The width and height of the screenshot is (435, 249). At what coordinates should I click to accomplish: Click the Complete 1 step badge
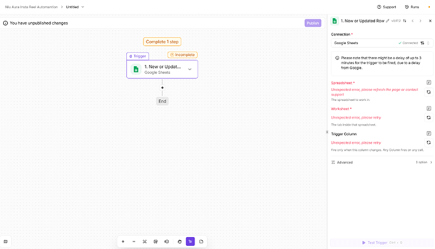pyautogui.click(x=162, y=42)
